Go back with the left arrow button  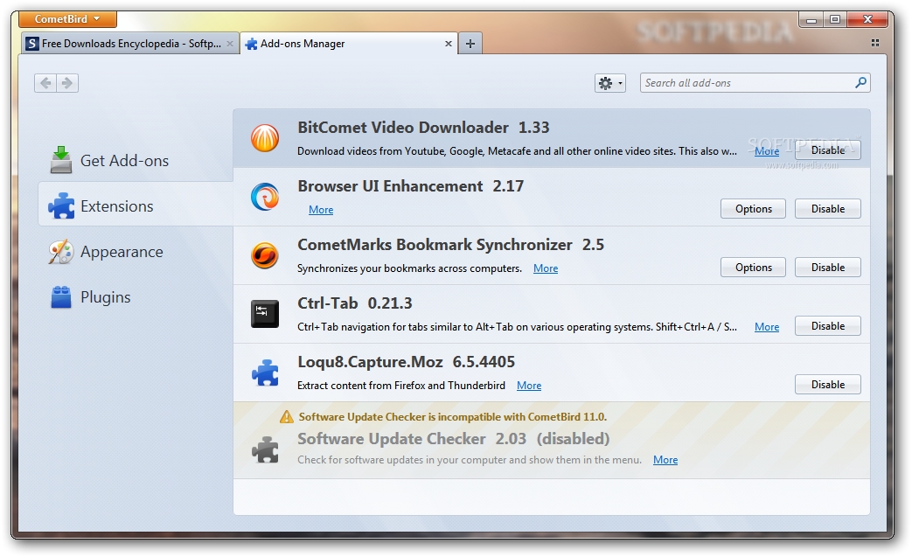[45, 83]
